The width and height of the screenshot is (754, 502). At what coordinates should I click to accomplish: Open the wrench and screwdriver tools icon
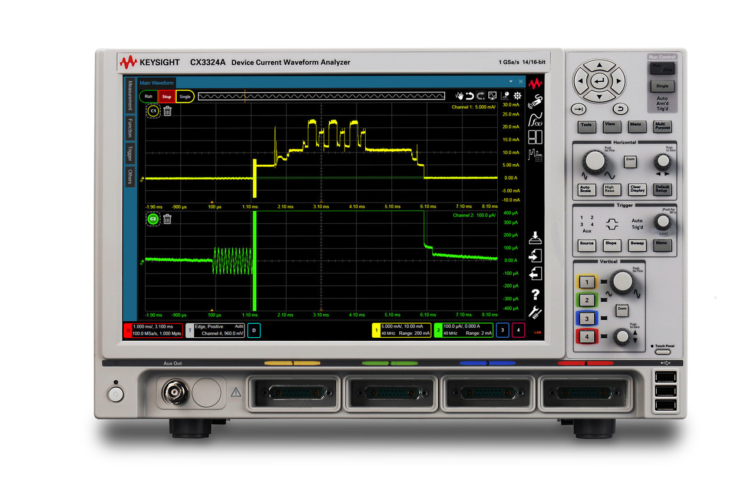pos(535,313)
